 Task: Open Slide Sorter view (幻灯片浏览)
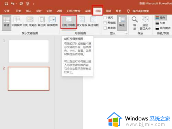coord(30,22)
